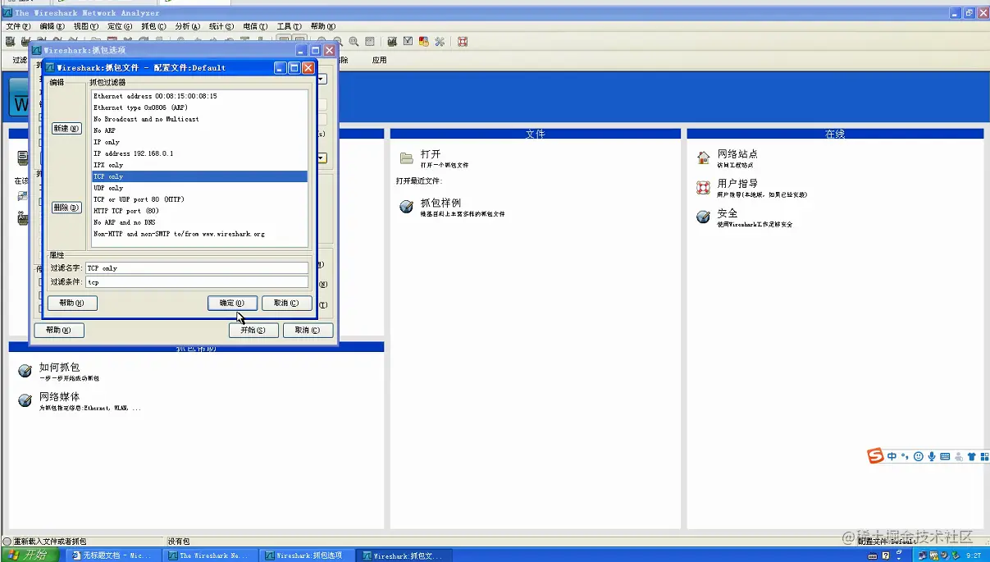Viewport: 990px width, 562px height.
Task: Select filter 'IPX only'
Action: point(199,165)
